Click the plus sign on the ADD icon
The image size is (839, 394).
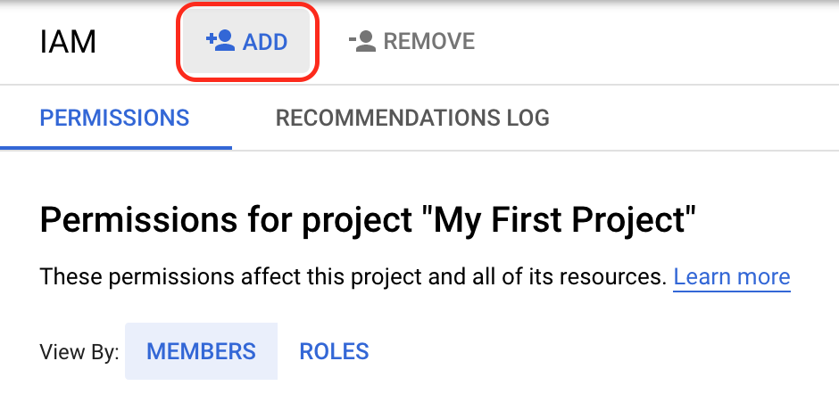tap(211, 38)
